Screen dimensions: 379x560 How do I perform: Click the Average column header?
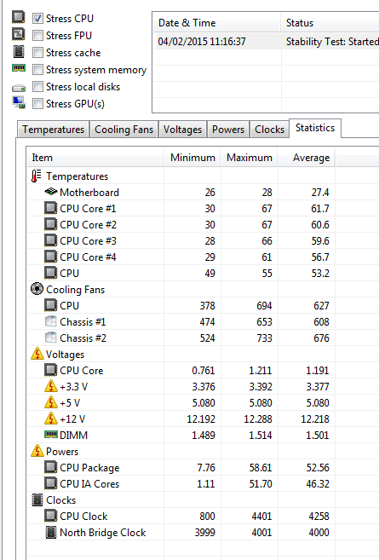click(307, 158)
